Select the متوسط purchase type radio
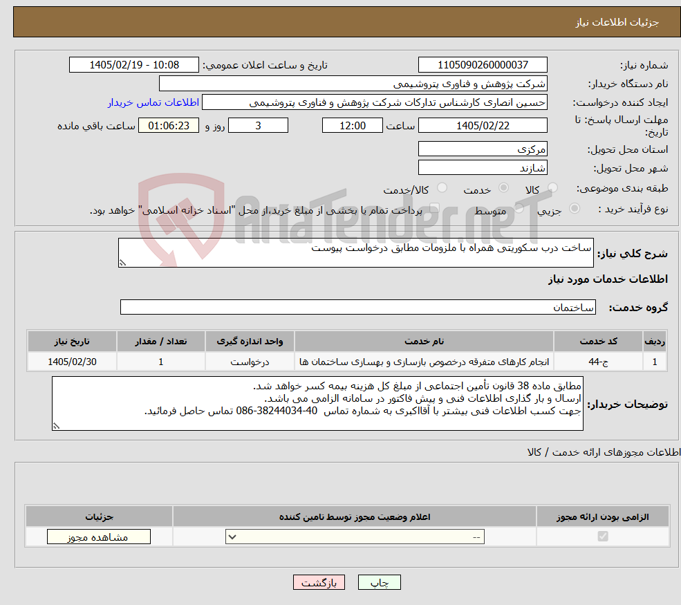681x605 pixels. coord(519,209)
